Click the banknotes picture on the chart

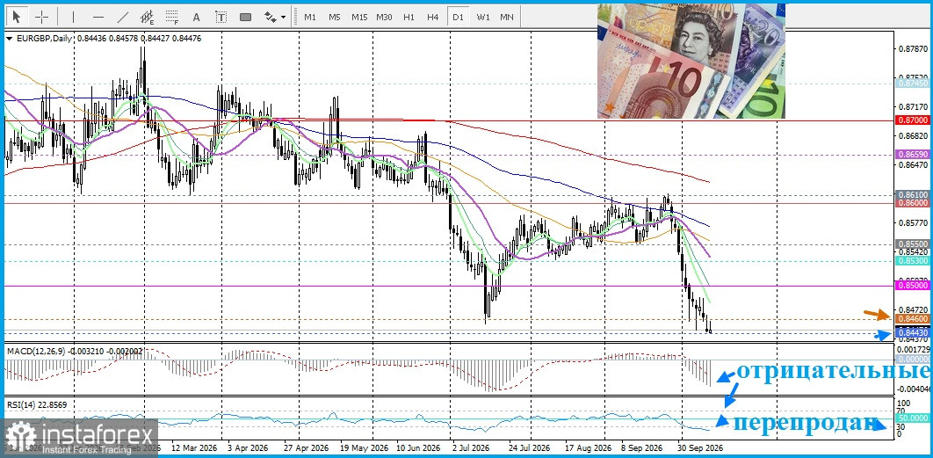click(691, 62)
